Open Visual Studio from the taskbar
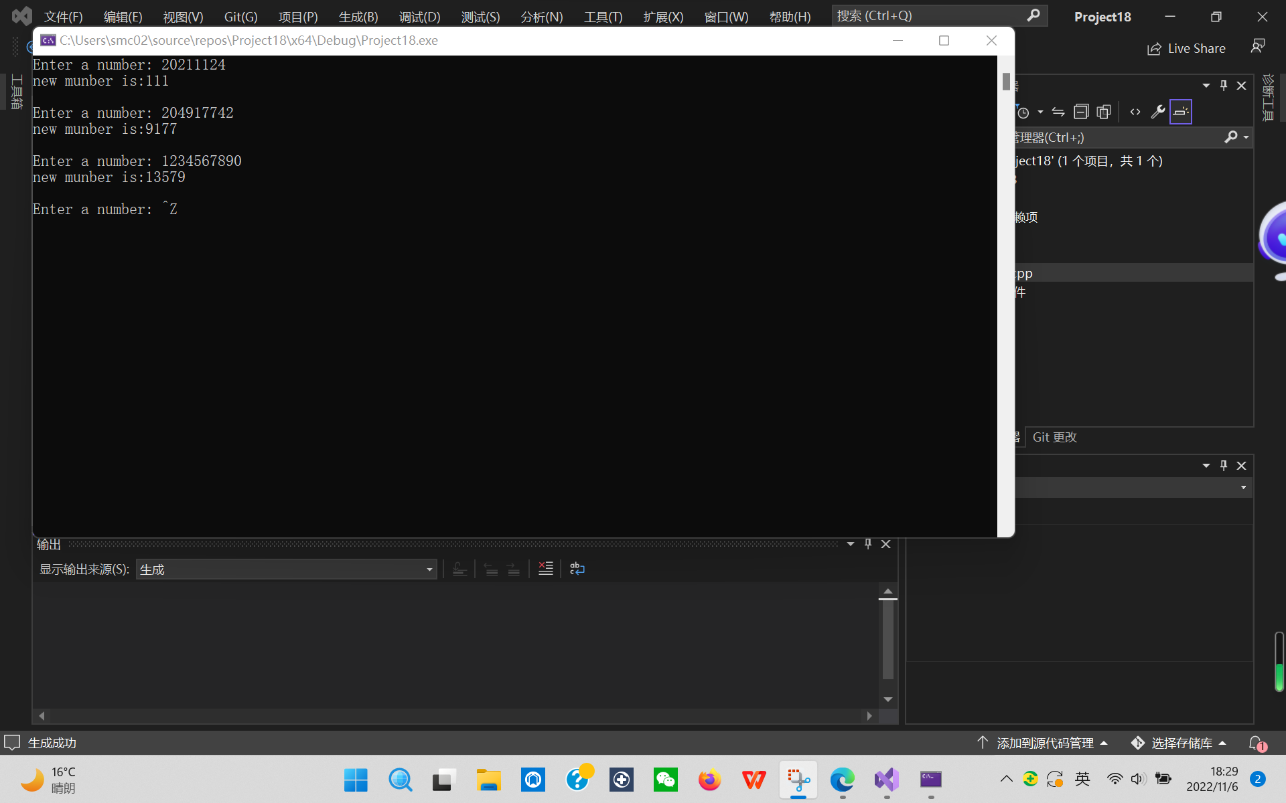Image resolution: width=1286 pixels, height=803 pixels. click(x=886, y=780)
